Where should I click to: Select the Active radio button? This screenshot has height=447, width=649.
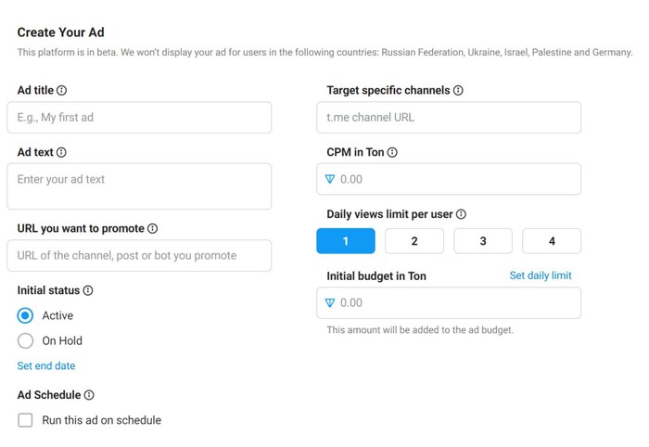[26, 315]
